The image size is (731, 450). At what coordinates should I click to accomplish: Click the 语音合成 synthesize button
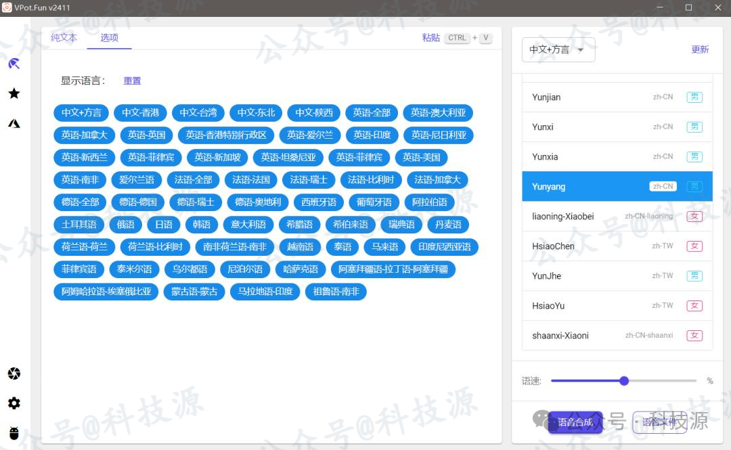pyautogui.click(x=575, y=422)
